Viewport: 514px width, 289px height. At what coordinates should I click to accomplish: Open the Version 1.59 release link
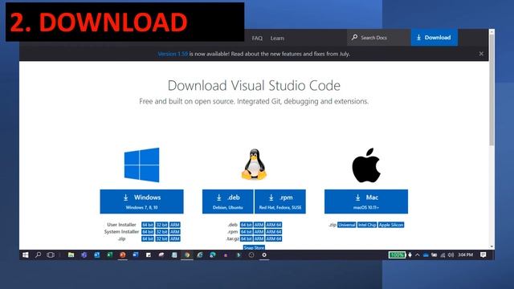pyautogui.click(x=173, y=54)
